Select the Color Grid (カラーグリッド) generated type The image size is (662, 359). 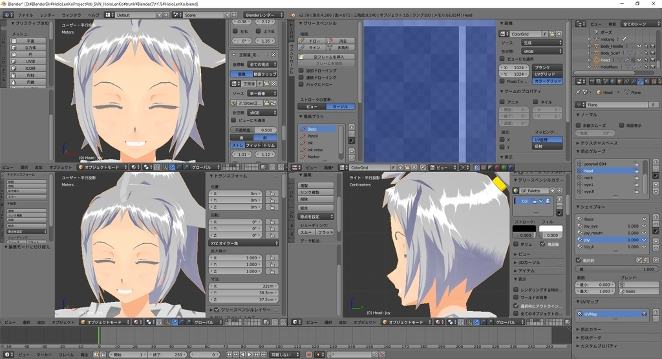click(x=547, y=81)
